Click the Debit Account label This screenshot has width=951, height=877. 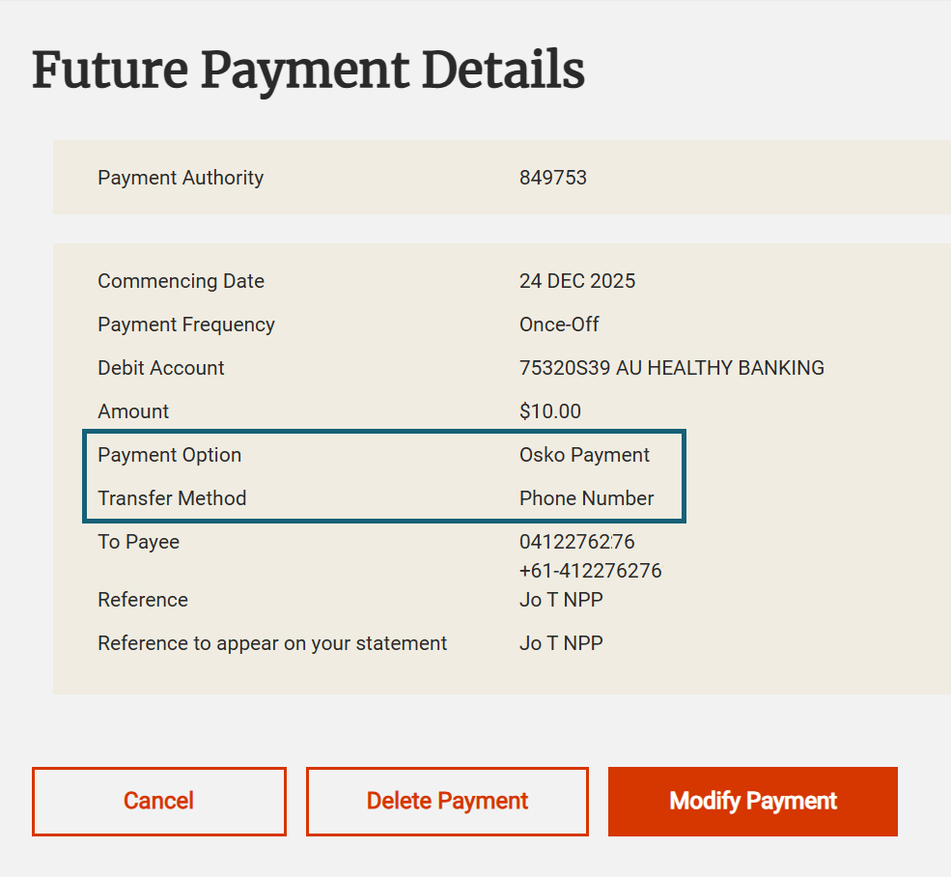pyautogui.click(x=161, y=368)
